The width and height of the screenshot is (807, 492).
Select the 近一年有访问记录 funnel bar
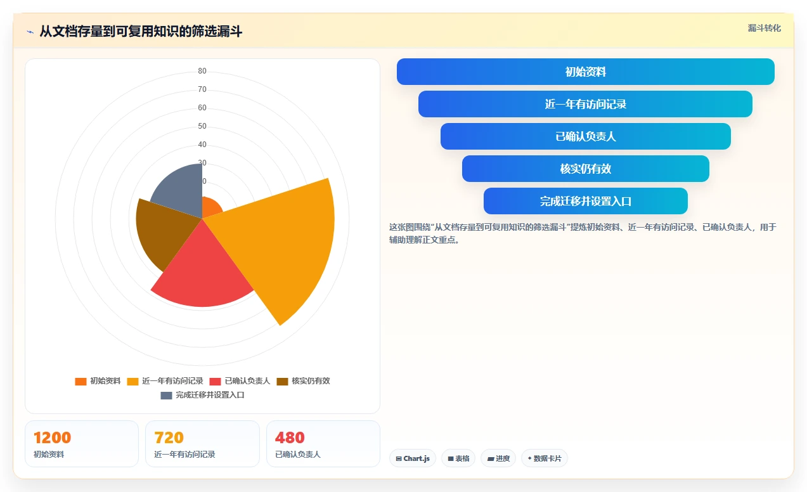click(x=585, y=104)
